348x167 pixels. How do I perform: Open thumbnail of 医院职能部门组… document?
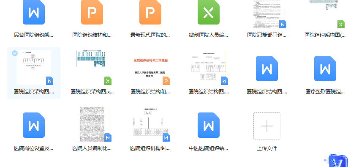[x=267, y=14]
